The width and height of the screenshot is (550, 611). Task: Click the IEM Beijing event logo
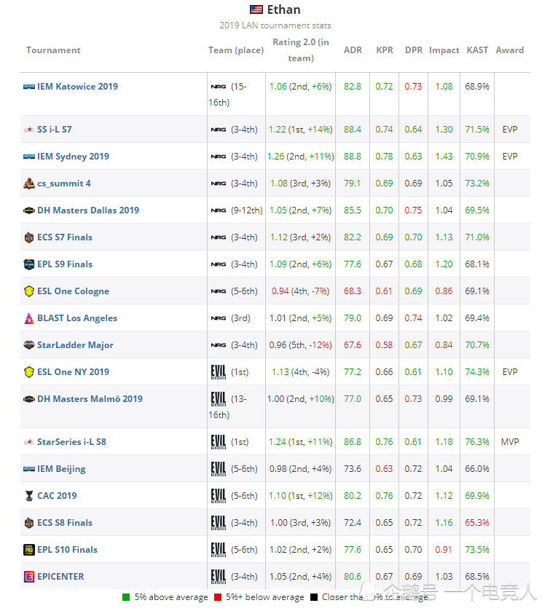click(29, 469)
